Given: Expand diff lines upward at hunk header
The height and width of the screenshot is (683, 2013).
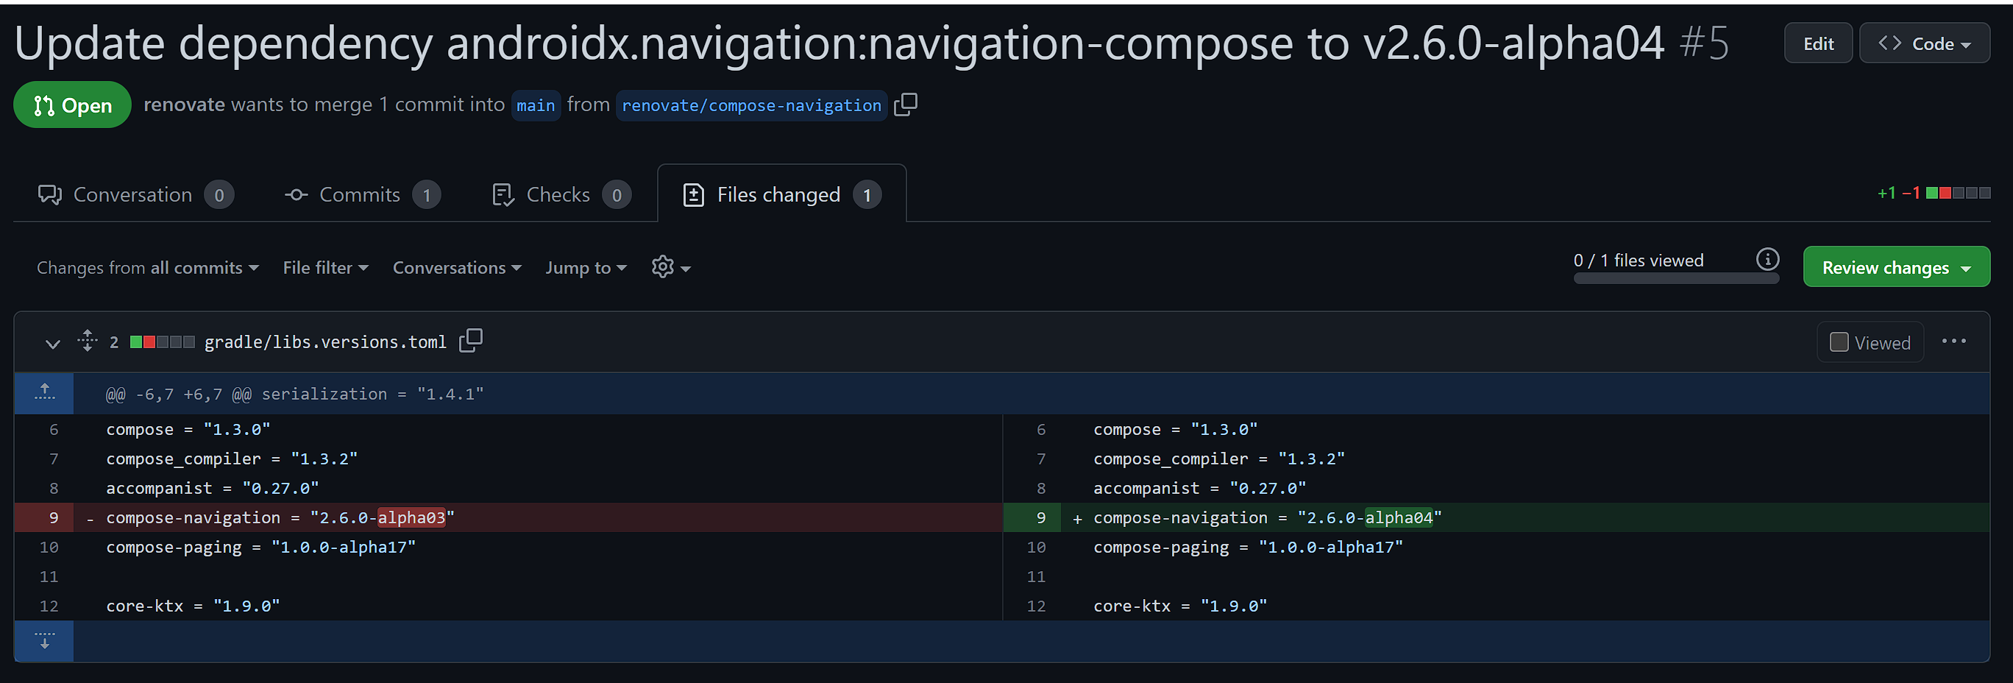Looking at the screenshot, I should (x=45, y=393).
